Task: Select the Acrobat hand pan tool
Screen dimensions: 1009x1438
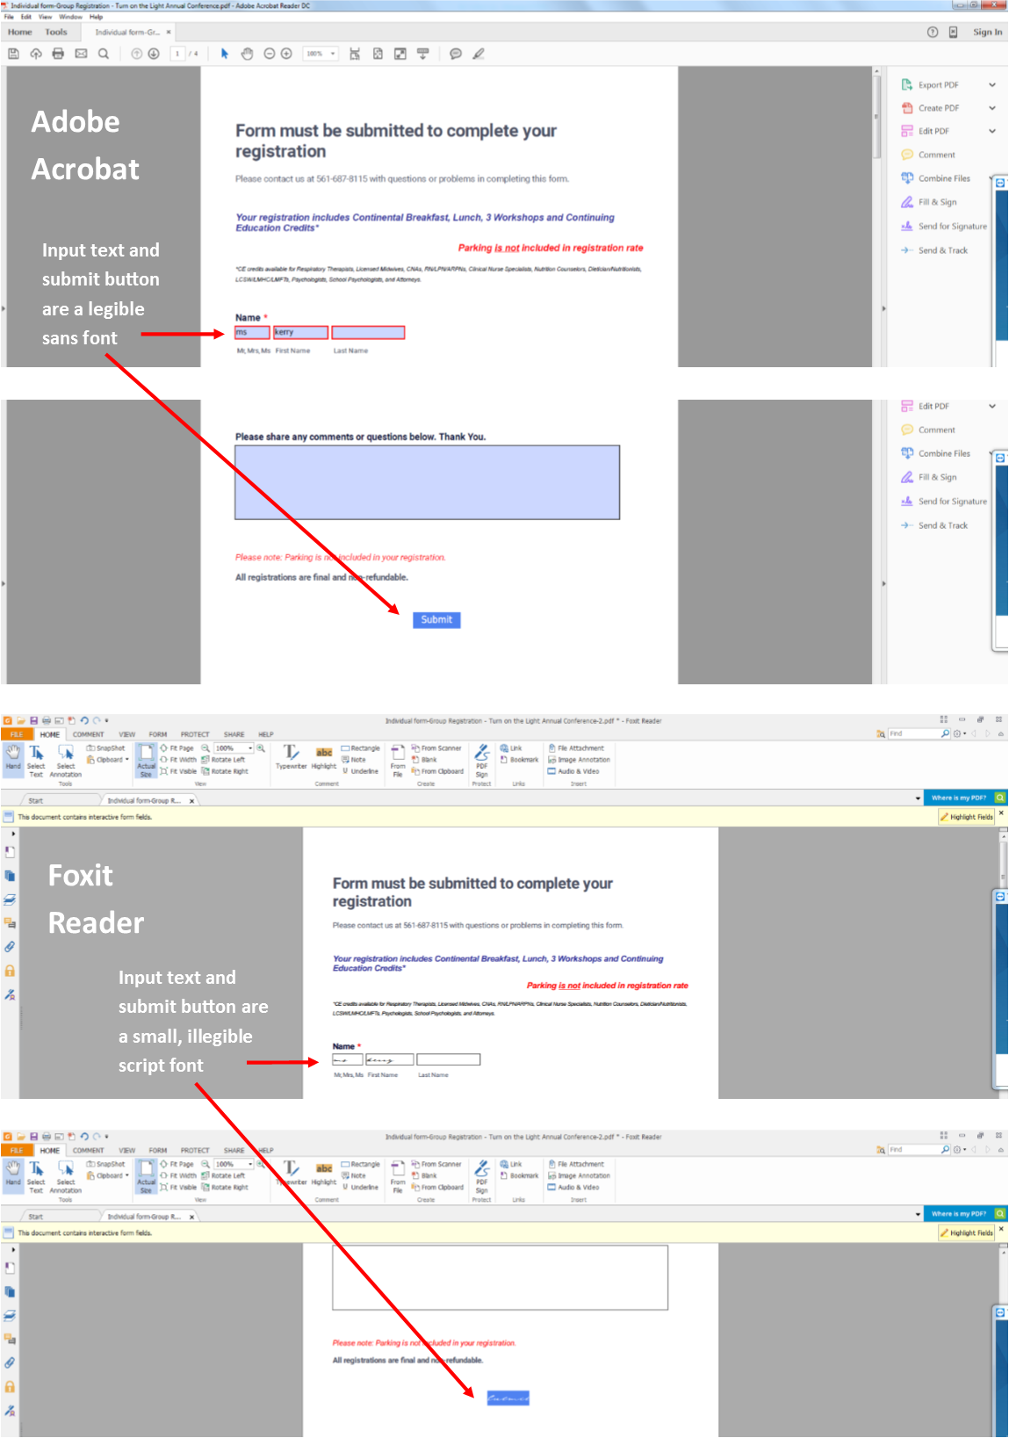Action: tap(247, 54)
